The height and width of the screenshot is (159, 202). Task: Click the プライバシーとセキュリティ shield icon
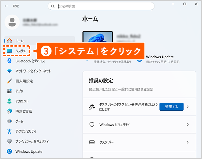[9, 141]
